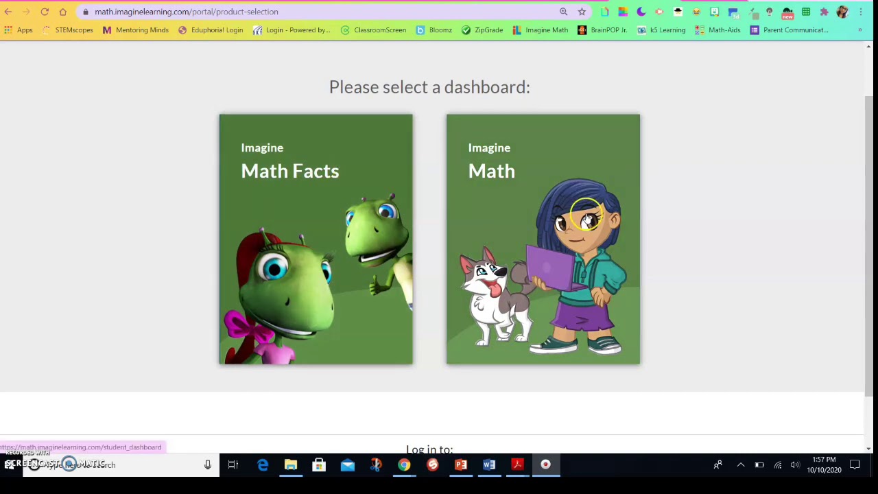Open the crescent moon extension icon
This screenshot has height=494, width=878.
click(x=641, y=12)
